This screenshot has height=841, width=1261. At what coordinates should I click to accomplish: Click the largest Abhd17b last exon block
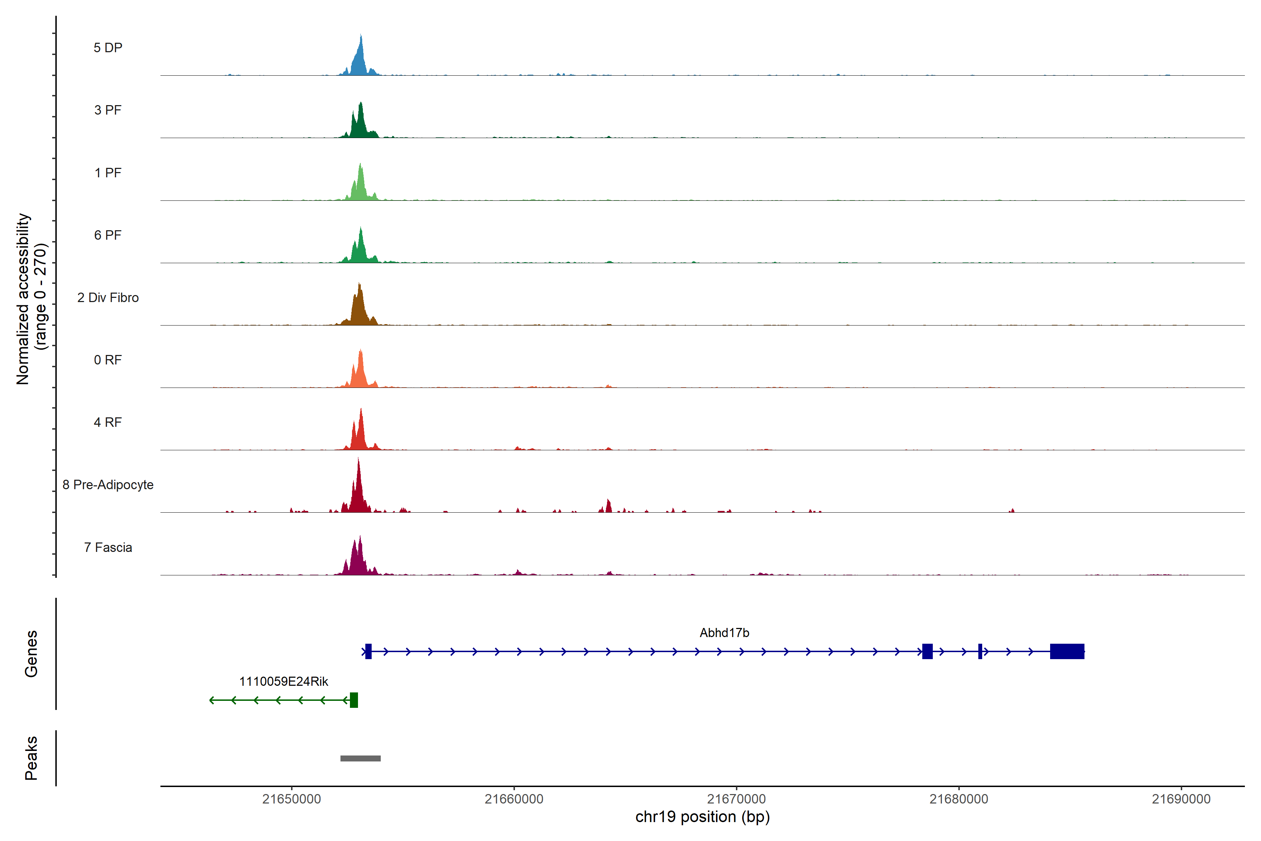(1067, 651)
